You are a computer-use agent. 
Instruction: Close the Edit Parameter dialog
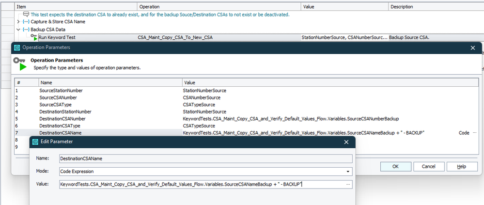[345, 142]
